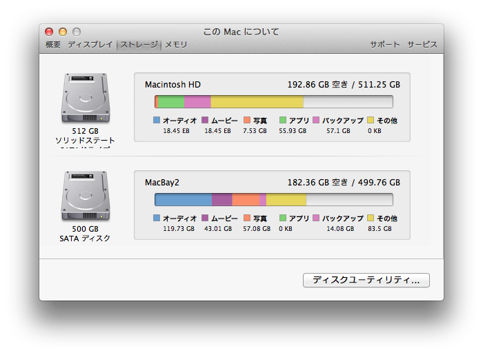Image resolution: width=483 pixels, height=355 pixels.
Task: Click pink backup segment in Macintosh HD bar
Action: [x=197, y=101]
